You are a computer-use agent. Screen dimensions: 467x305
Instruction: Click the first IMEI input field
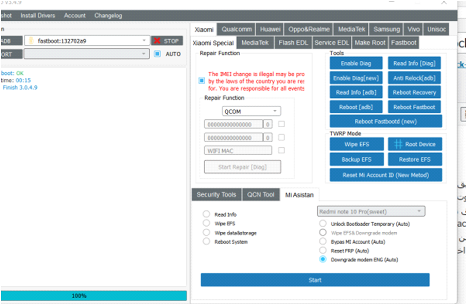point(233,125)
